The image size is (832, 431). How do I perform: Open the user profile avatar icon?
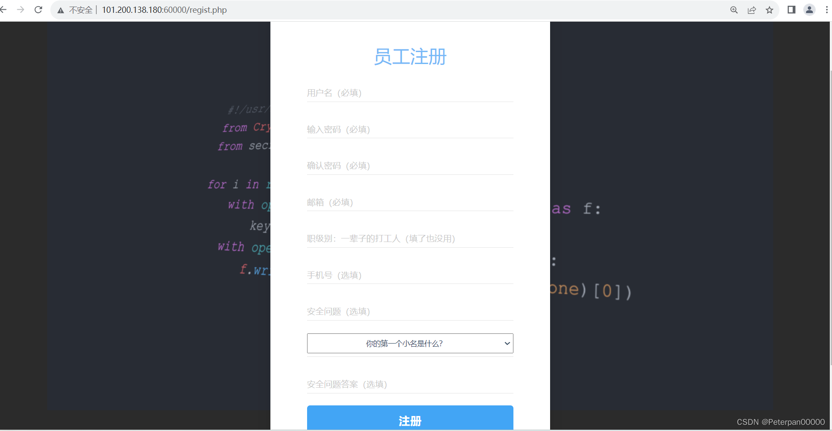[x=809, y=10]
